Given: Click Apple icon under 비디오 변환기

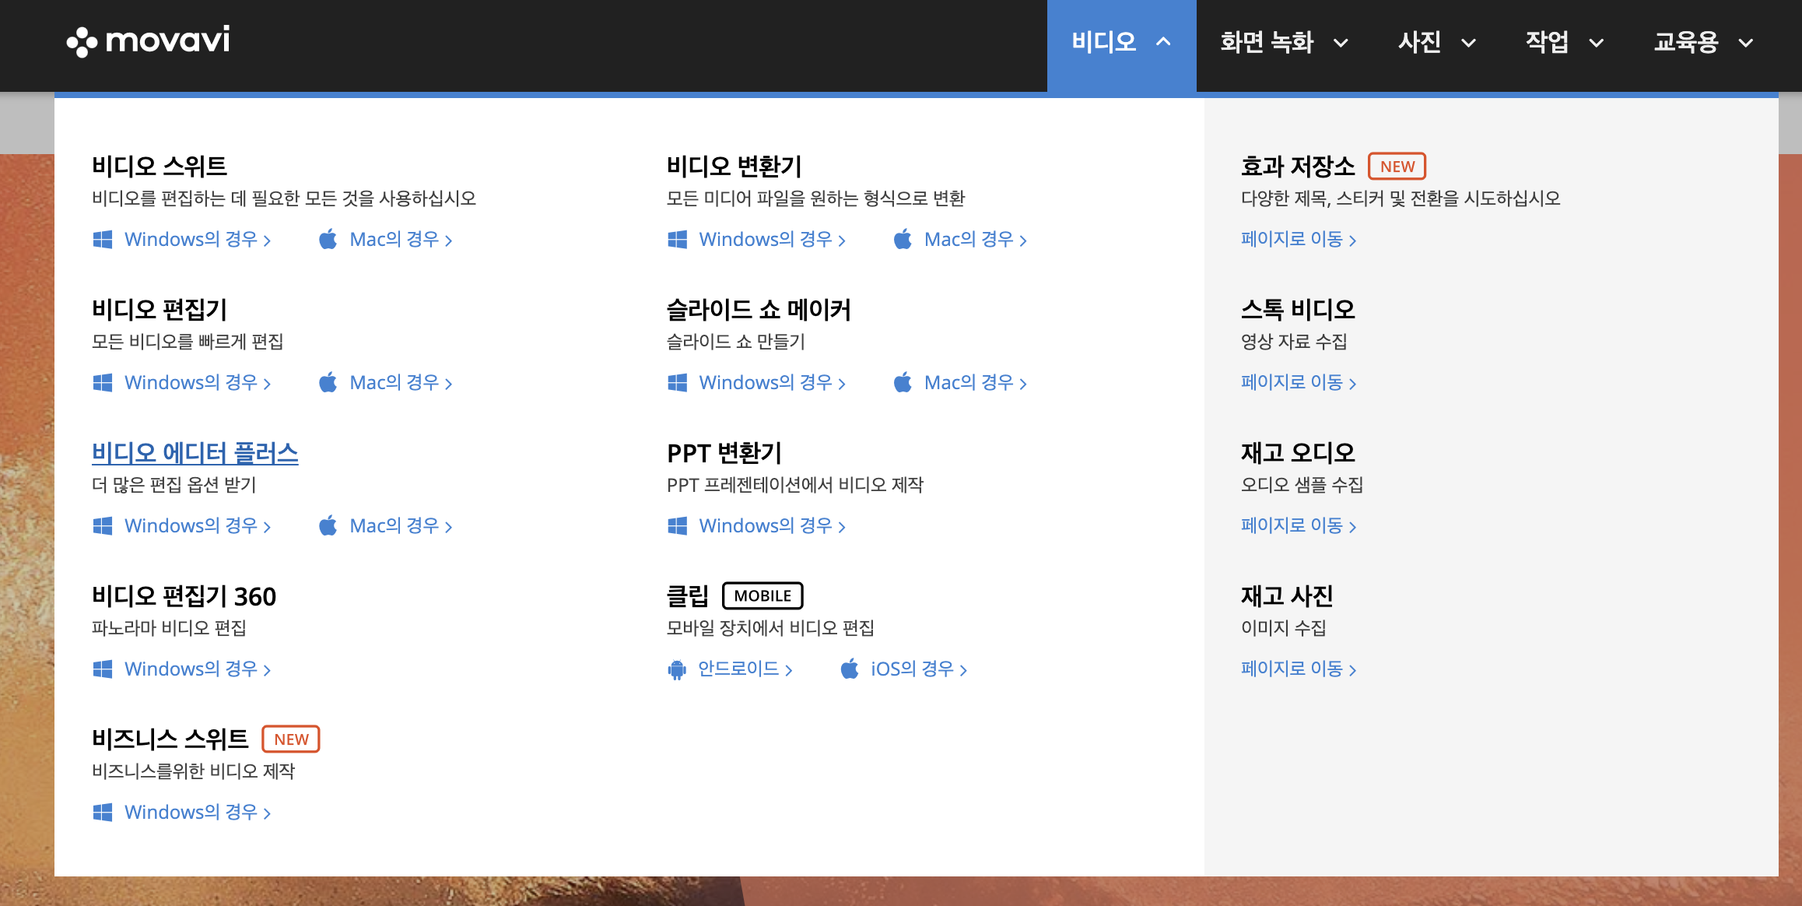Looking at the screenshot, I should pyautogui.click(x=903, y=240).
